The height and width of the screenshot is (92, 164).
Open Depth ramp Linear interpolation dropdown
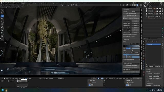click(137, 44)
